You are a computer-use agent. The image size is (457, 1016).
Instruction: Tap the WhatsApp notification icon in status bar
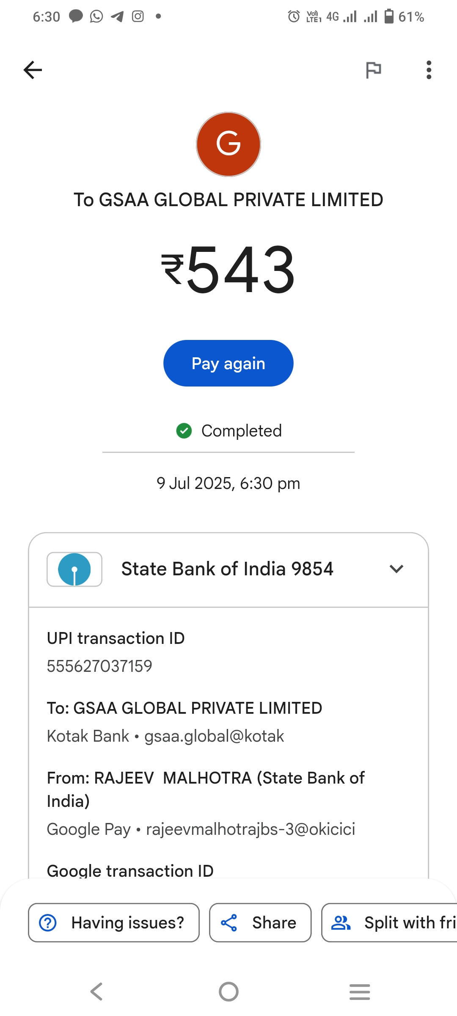(96, 17)
